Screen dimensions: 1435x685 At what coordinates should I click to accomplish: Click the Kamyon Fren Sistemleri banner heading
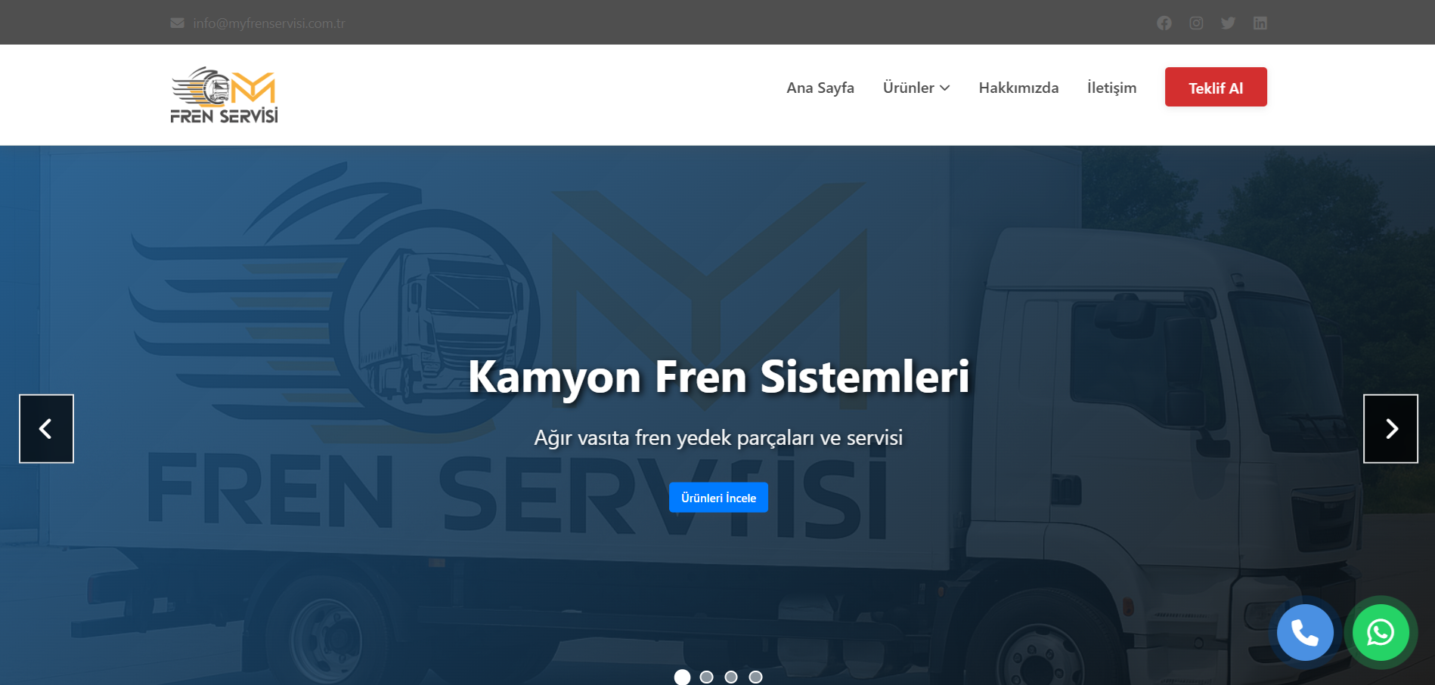(x=719, y=377)
